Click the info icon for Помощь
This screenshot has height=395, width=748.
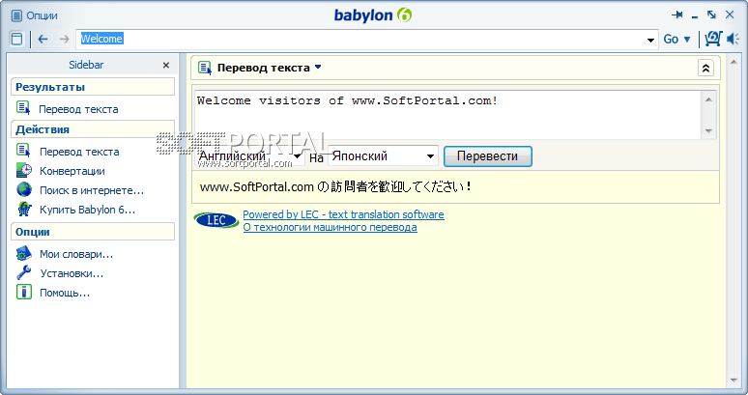point(24,292)
